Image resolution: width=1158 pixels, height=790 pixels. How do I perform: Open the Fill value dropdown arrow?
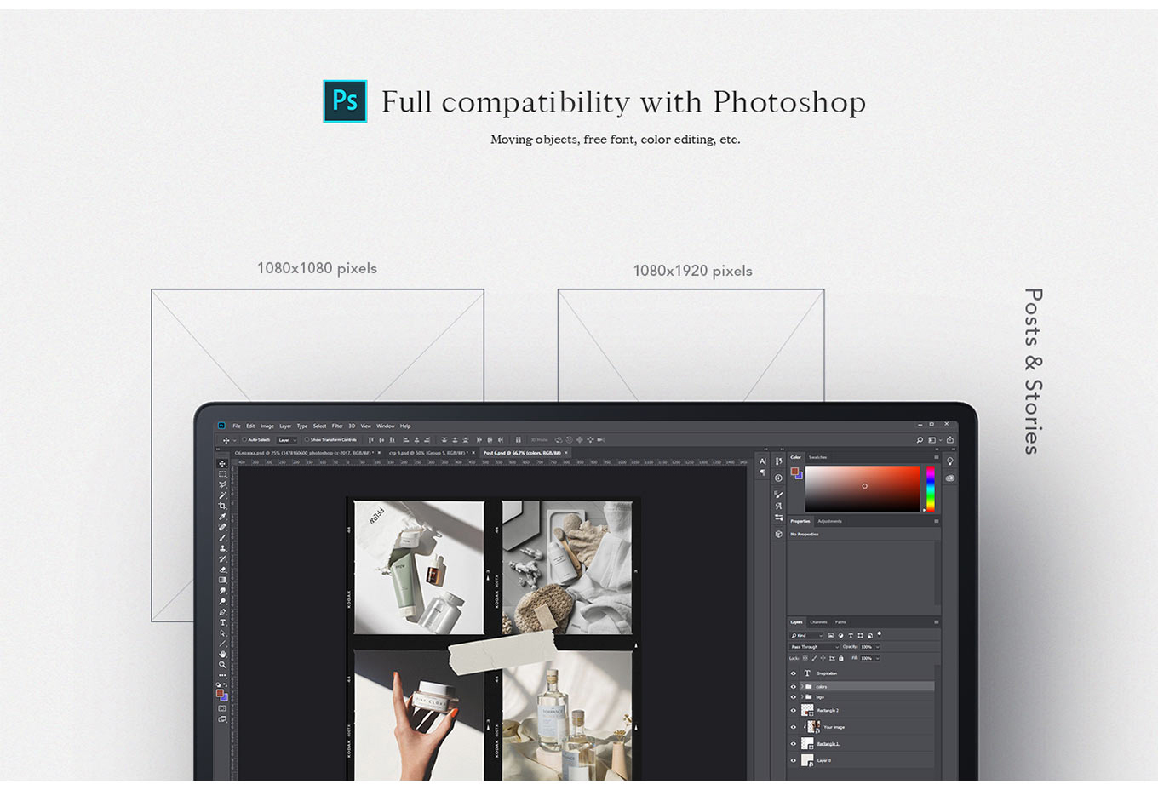pos(877,658)
